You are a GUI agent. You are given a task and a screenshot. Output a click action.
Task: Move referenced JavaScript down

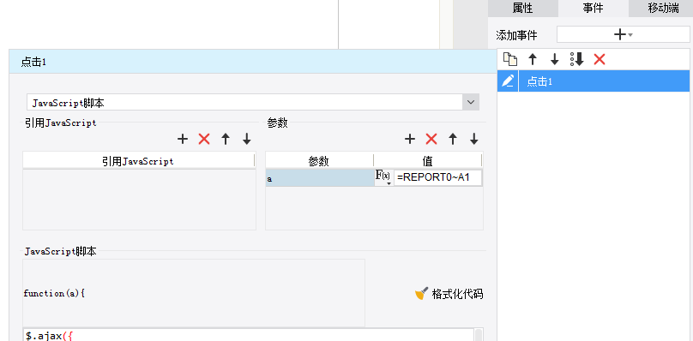(x=247, y=140)
